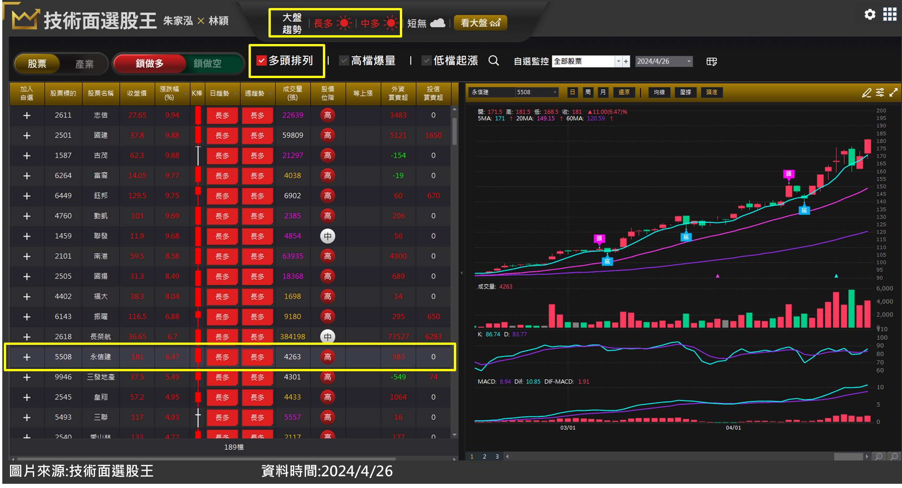
Task: Toggle the 頭底 top-bottom markers
Action: pyautogui.click(x=712, y=92)
